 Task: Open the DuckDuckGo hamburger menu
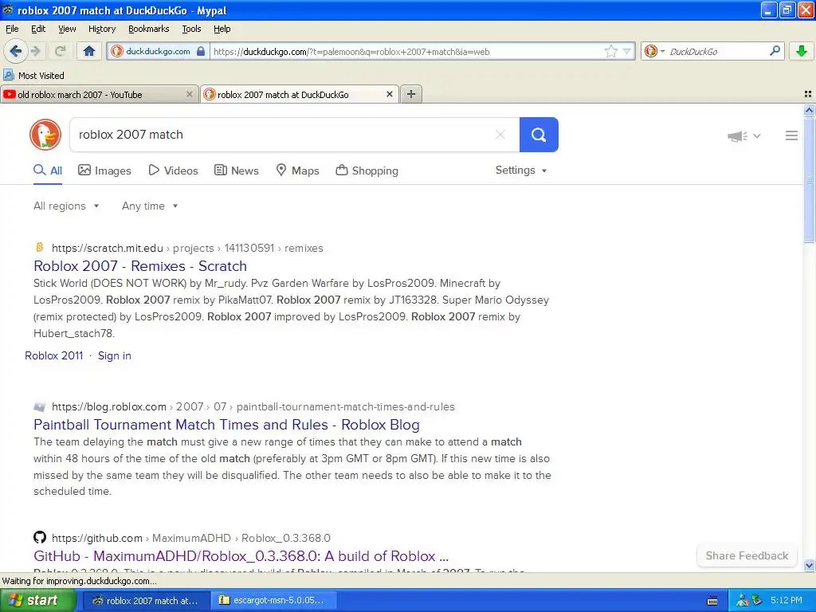pos(791,135)
